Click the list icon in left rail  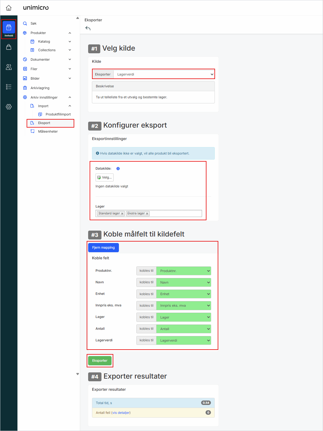click(x=9, y=87)
